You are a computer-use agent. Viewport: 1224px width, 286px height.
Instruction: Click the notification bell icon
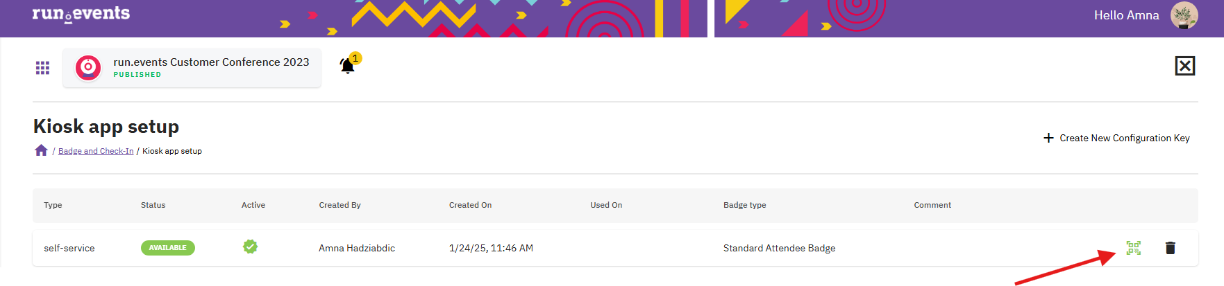point(348,66)
